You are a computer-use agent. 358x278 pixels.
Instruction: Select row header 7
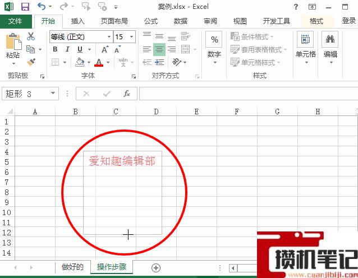(7, 182)
